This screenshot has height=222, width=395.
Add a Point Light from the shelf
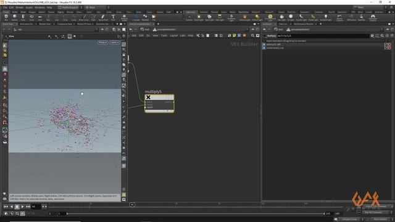(199, 17)
